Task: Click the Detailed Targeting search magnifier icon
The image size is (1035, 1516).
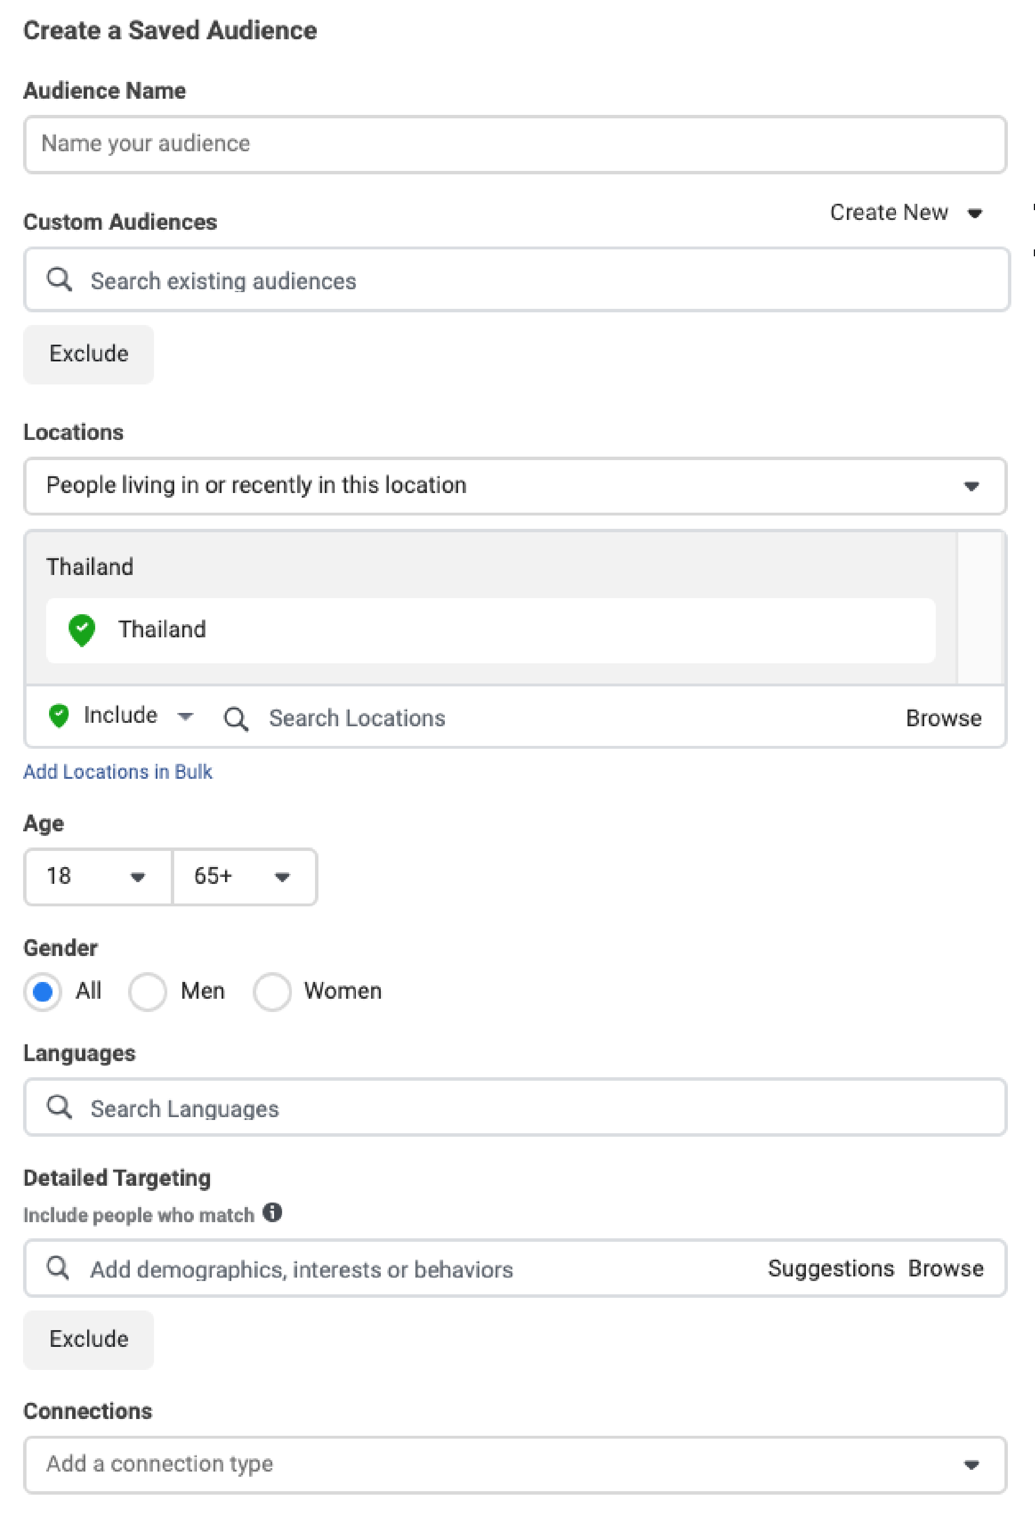Action: coord(58,1268)
